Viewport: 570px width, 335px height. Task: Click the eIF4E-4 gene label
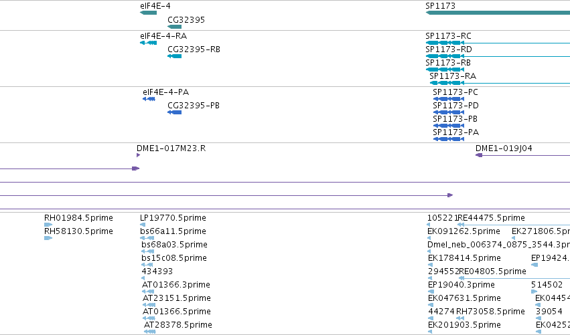point(155,6)
